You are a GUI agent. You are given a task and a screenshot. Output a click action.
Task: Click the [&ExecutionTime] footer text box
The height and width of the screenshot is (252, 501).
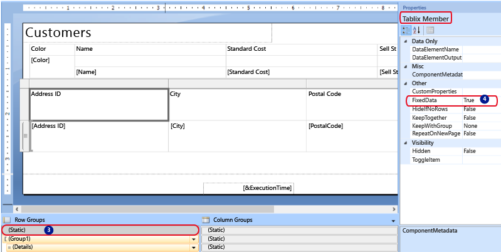click(x=248, y=188)
